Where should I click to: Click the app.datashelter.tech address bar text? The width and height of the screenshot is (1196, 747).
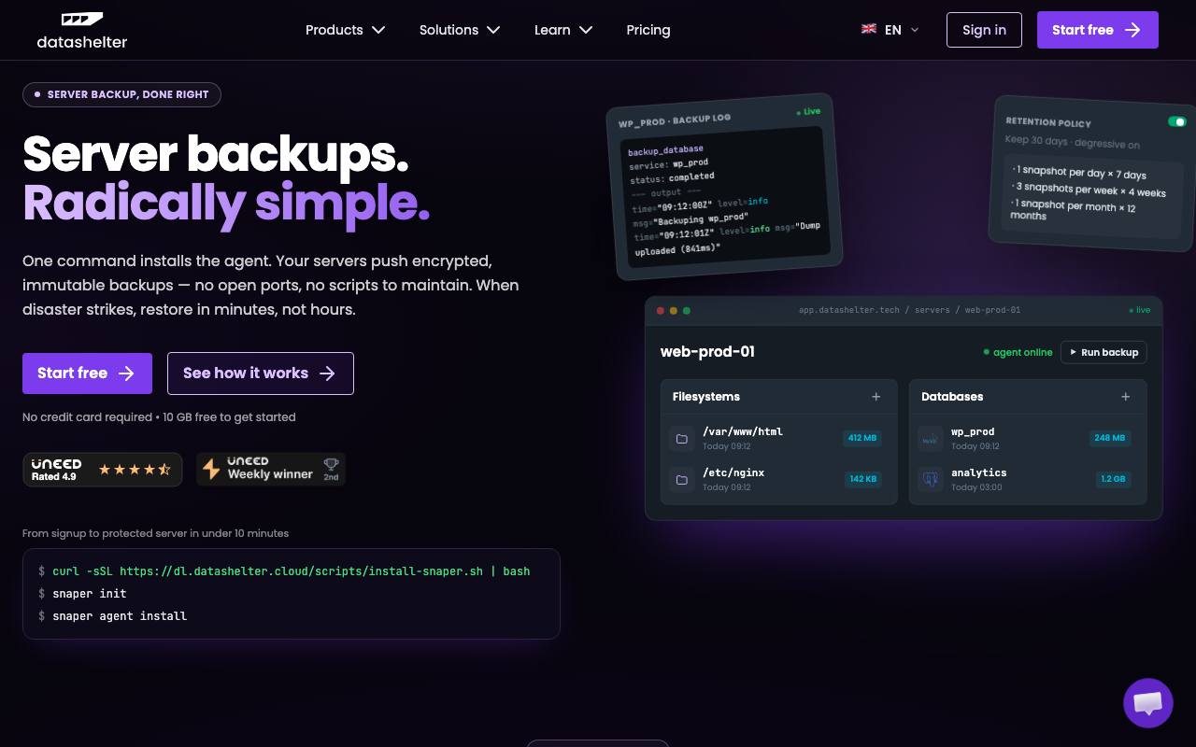pos(909,310)
